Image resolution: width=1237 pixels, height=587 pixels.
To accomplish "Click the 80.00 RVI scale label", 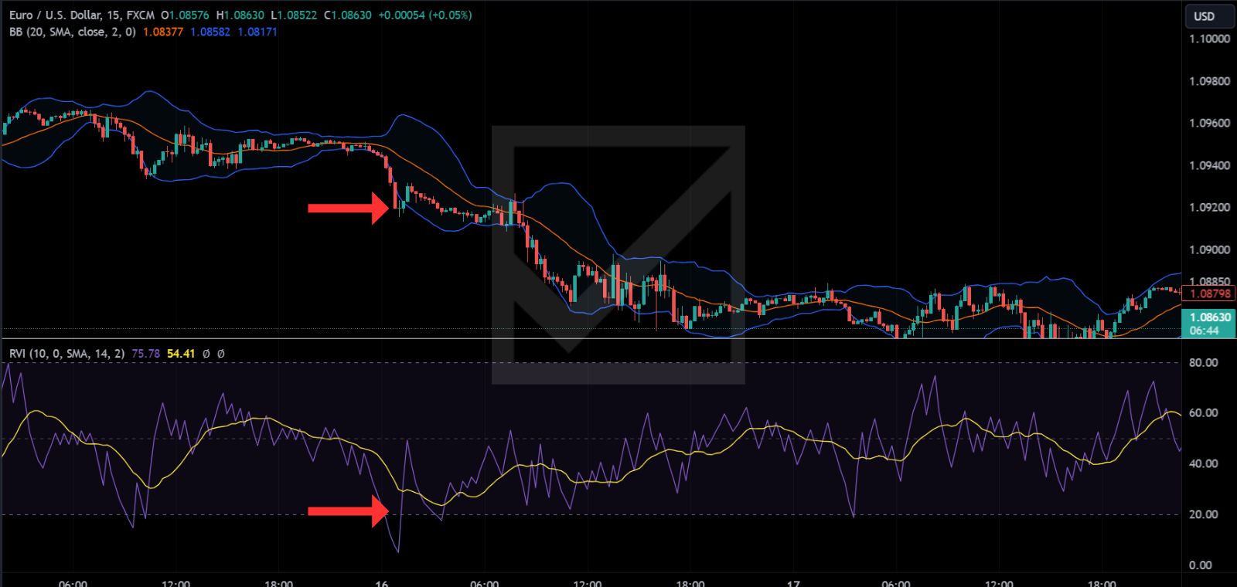I will 1203,362.
